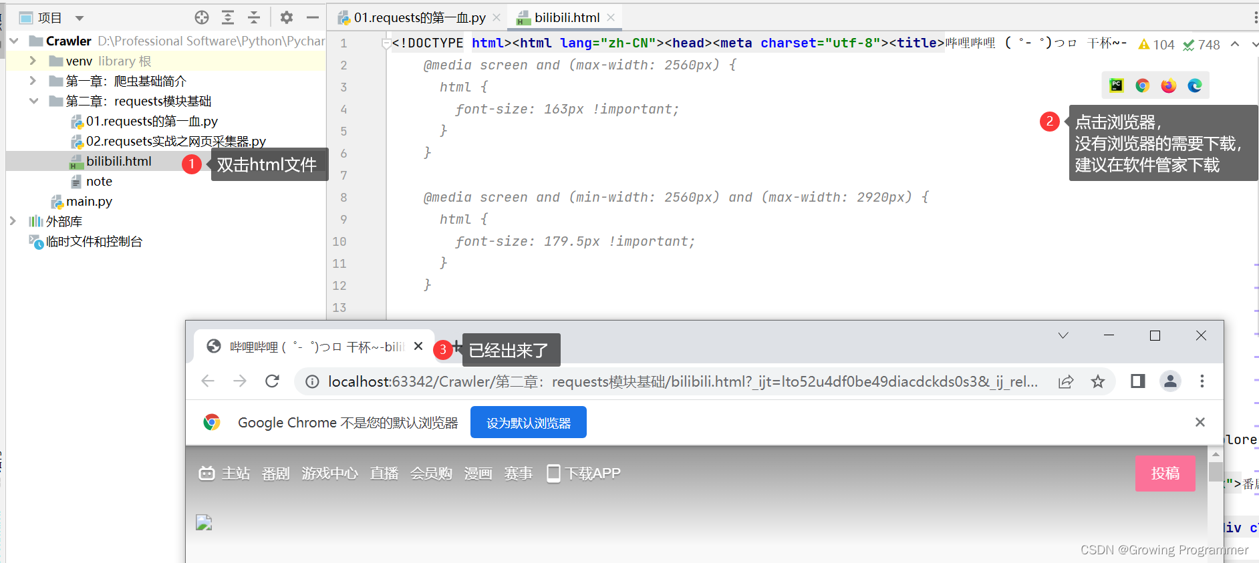
Task: Open page in Firefox browser icon
Action: (x=1168, y=85)
